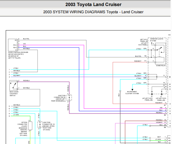Click the "2003 Toyota Land Cruiser" heading

93,5
